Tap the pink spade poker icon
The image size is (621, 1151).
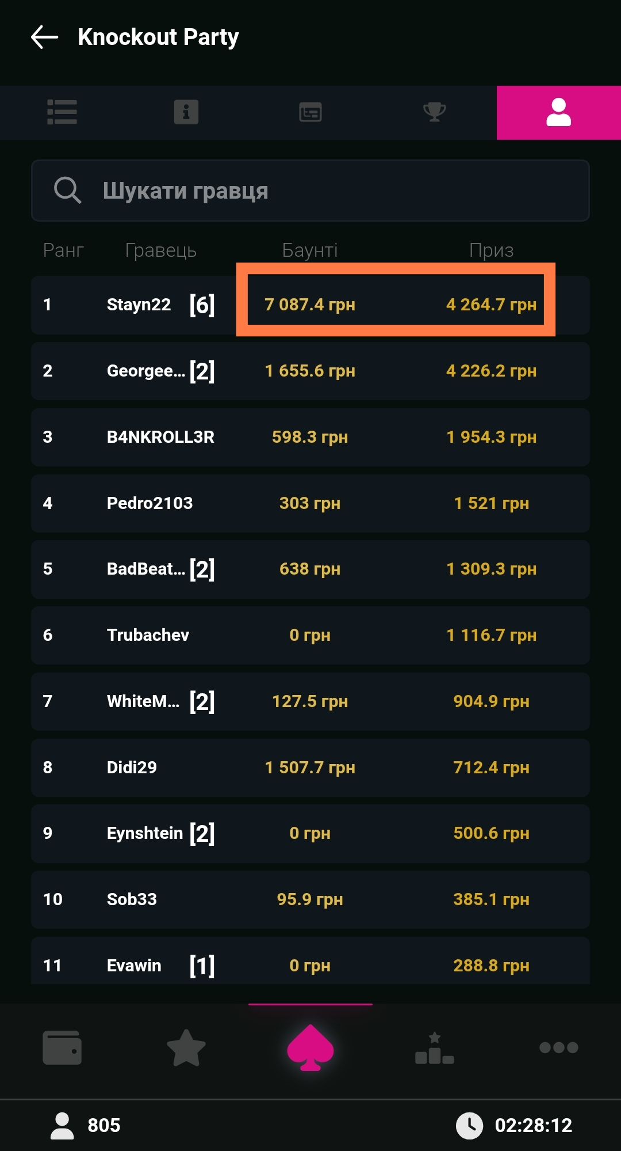click(310, 1047)
